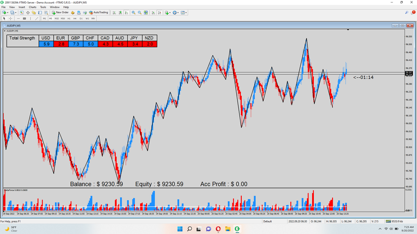The width and height of the screenshot is (417, 234).
Task: Open the Insert menu
Action: [22, 7]
